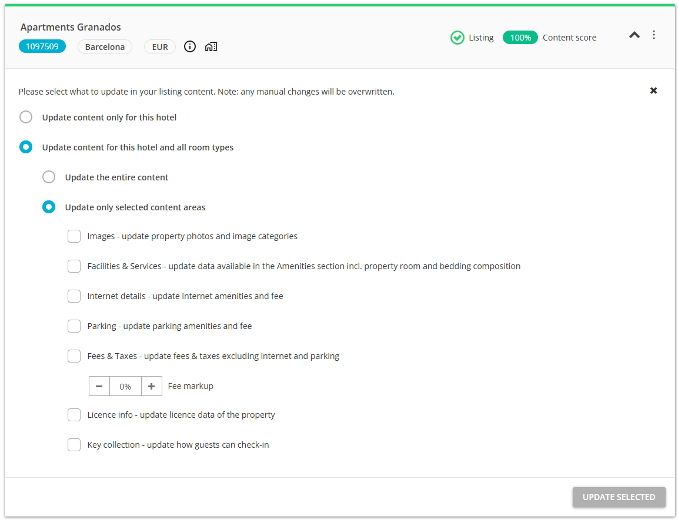Image resolution: width=678 pixels, height=520 pixels.
Task: Click the building property type icon
Action: tap(211, 46)
